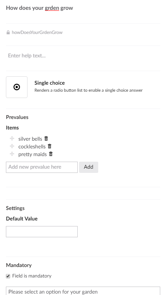Viewport: 163px width, 295px height.
Task: Click the Single choice heading text
Action: coord(50,83)
